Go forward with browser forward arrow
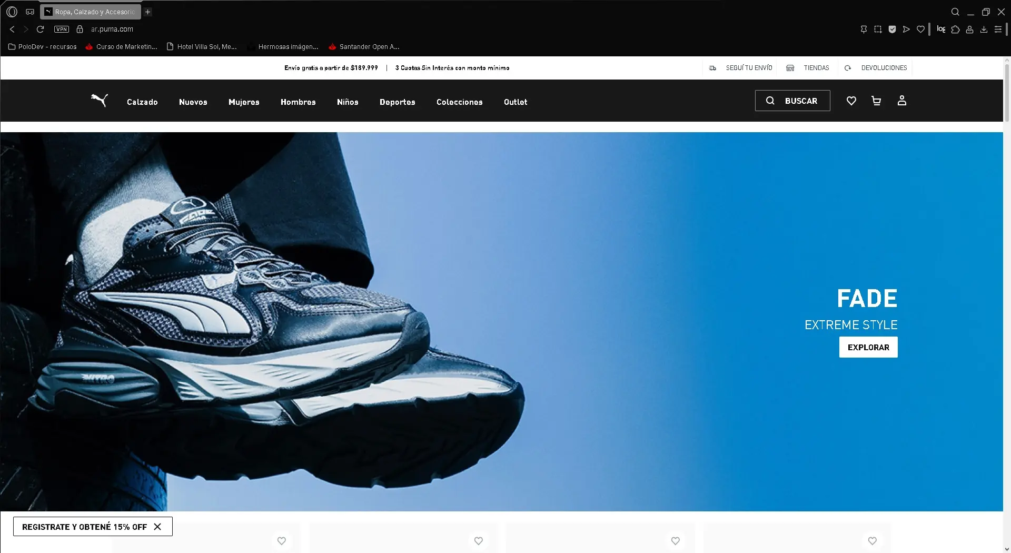Screen dimensions: 1011x553 pyautogui.click(x=26, y=29)
